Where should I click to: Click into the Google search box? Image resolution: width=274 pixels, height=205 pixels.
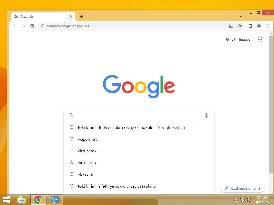tap(139, 115)
